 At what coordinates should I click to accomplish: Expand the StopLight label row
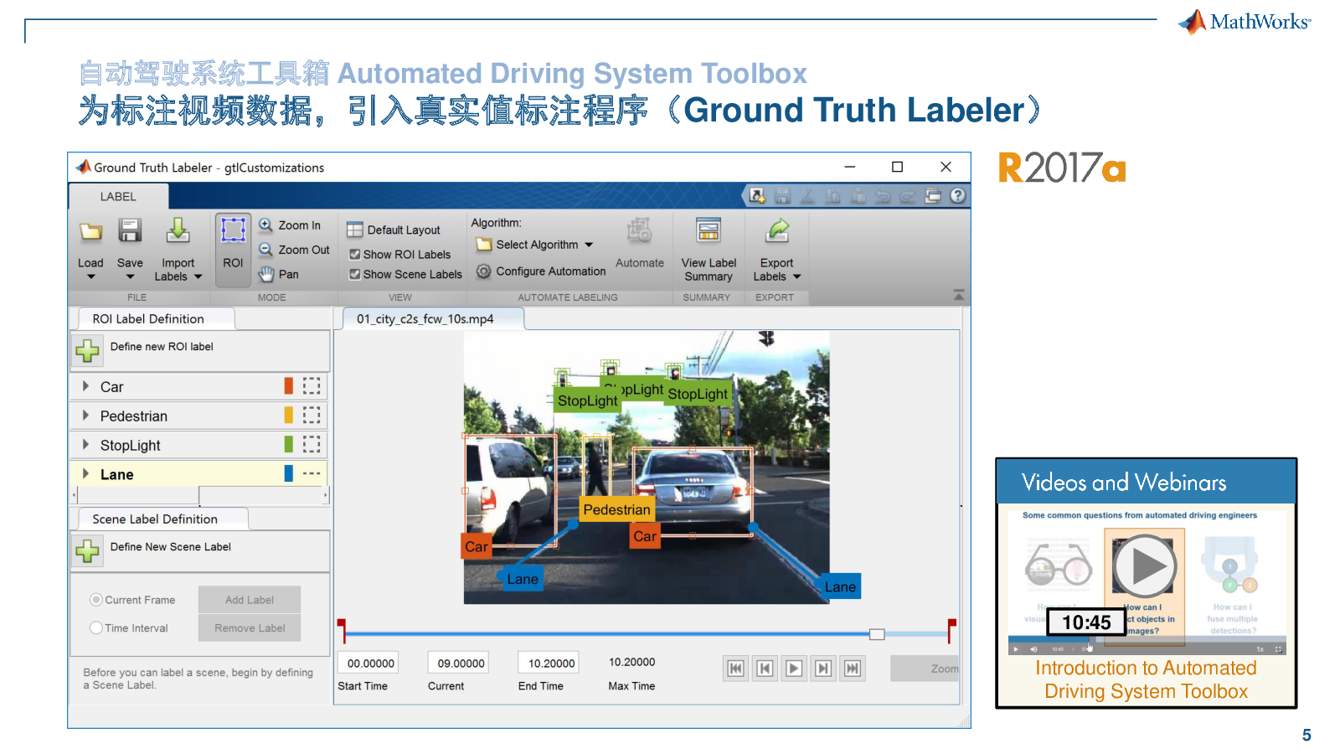coord(85,445)
